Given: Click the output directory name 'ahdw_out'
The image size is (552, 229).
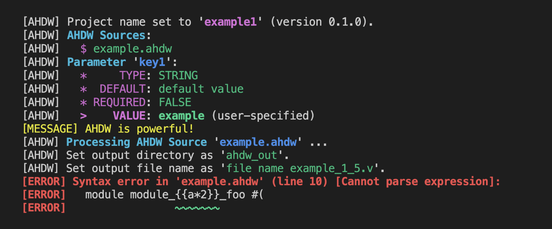Looking at the screenshot, I should (x=252, y=155).
